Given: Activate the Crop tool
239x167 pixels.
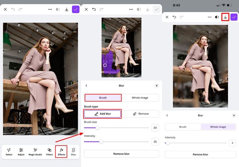Looking at the screenshot, I should click(73, 152).
